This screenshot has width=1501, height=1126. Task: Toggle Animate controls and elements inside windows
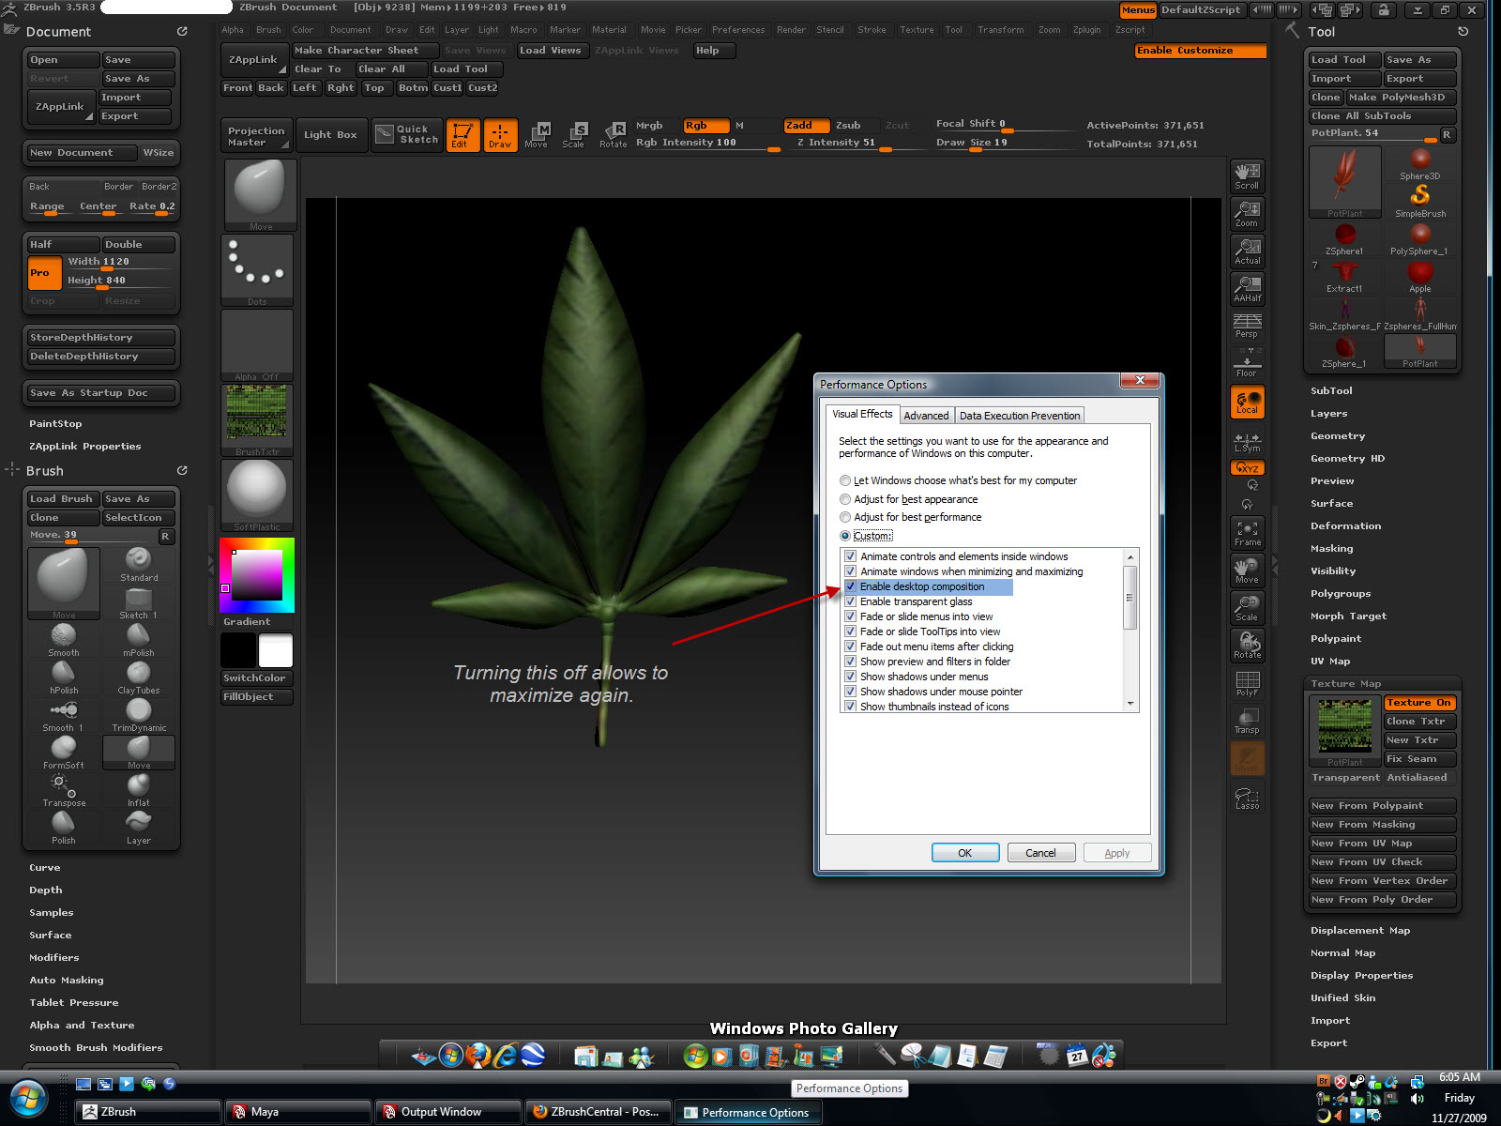coord(850,556)
